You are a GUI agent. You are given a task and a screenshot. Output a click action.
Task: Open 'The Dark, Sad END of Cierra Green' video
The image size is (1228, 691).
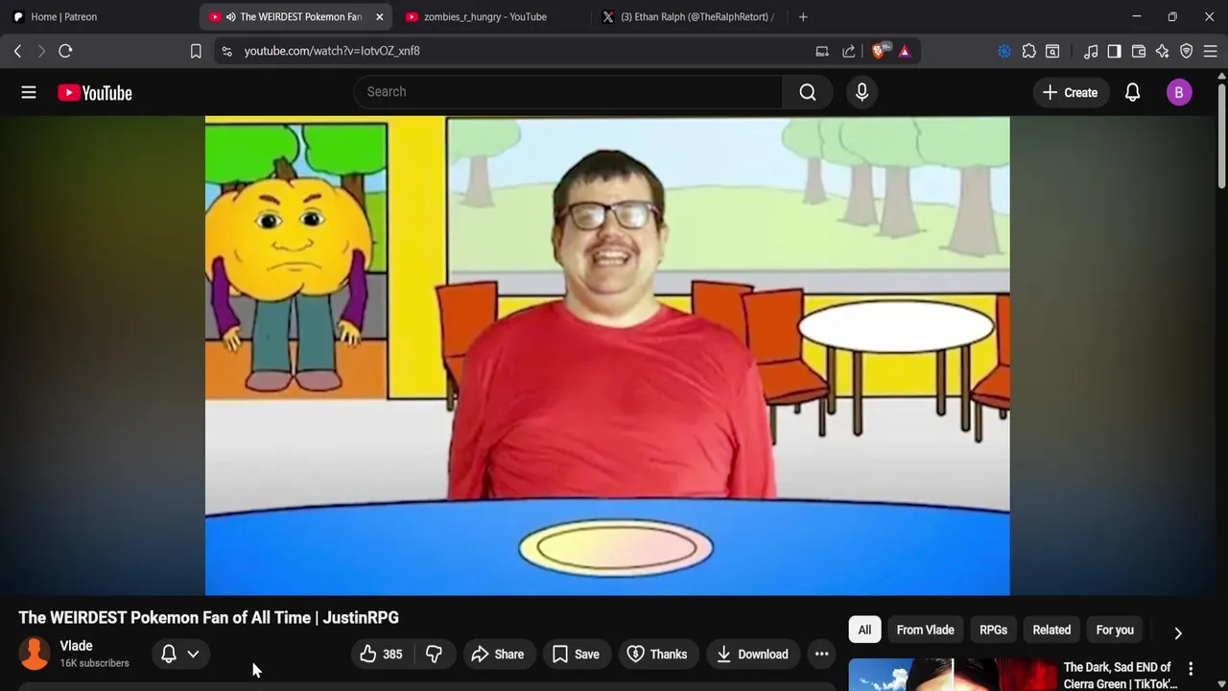pyautogui.click(x=1120, y=676)
